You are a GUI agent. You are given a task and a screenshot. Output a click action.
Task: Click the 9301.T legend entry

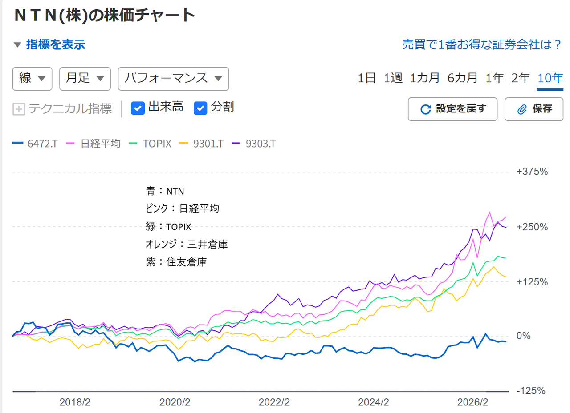pyautogui.click(x=201, y=144)
